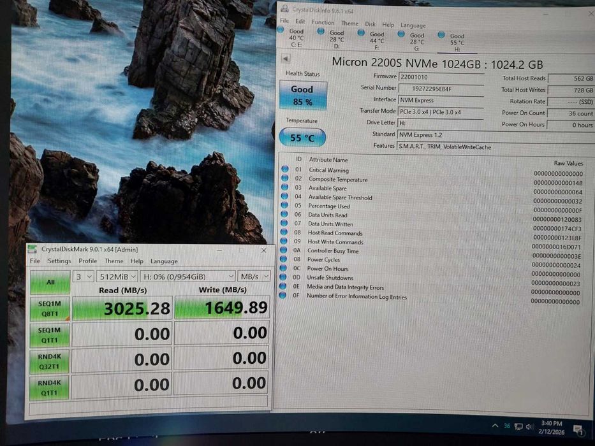
Task: Click the Attribute Name column header
Action: point(328,160)
